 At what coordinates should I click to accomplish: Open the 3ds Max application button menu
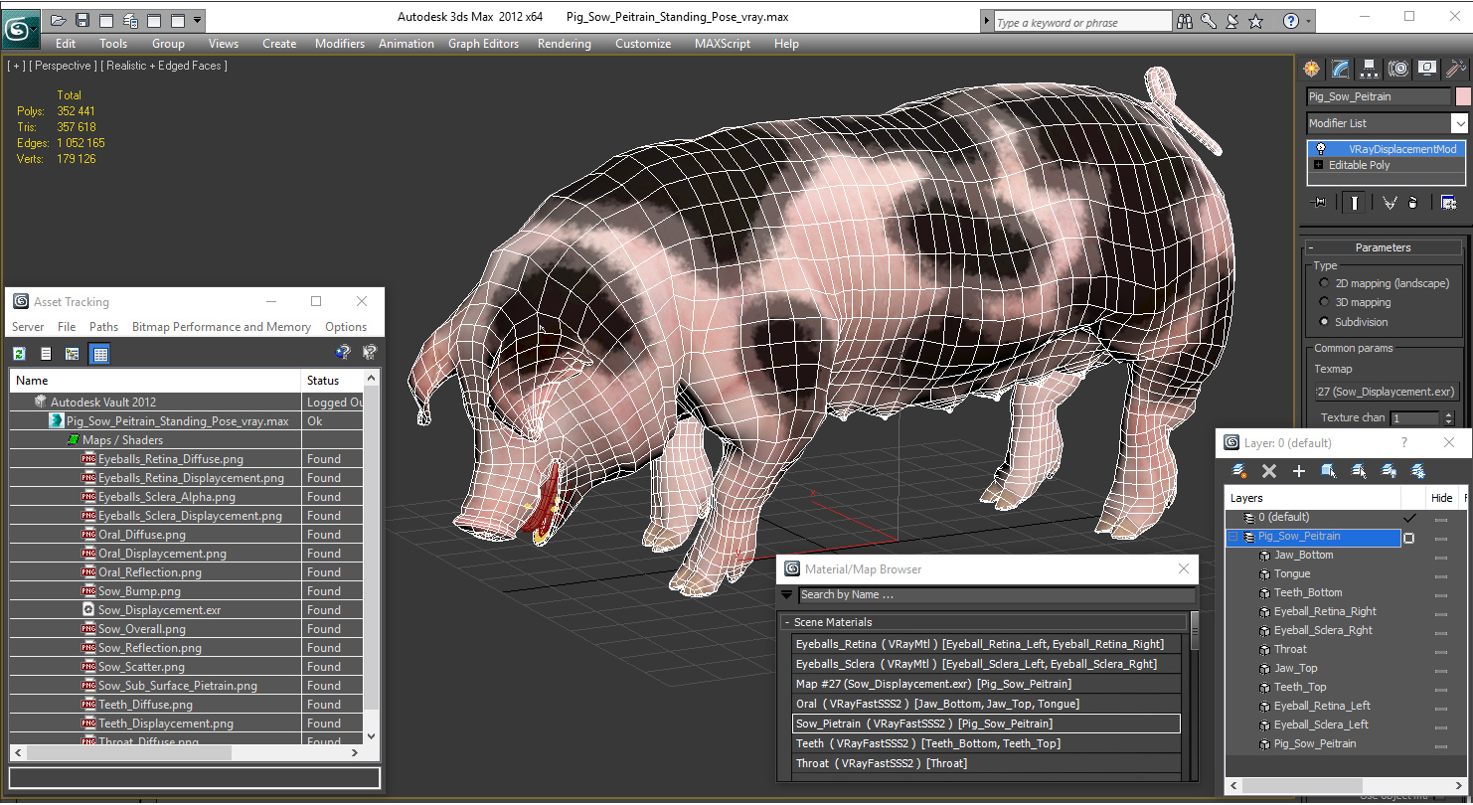tap(20, 30)
